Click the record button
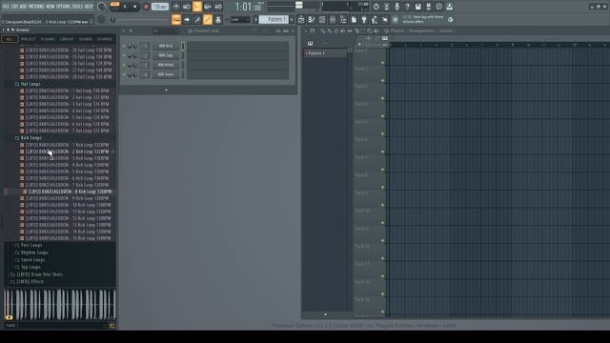610x343 pixels. [x=146, y=7]
